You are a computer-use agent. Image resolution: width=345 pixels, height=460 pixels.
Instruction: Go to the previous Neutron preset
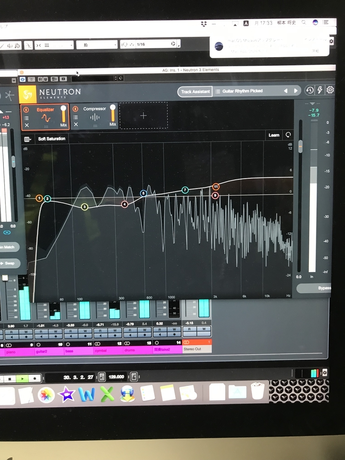point(286,91)
